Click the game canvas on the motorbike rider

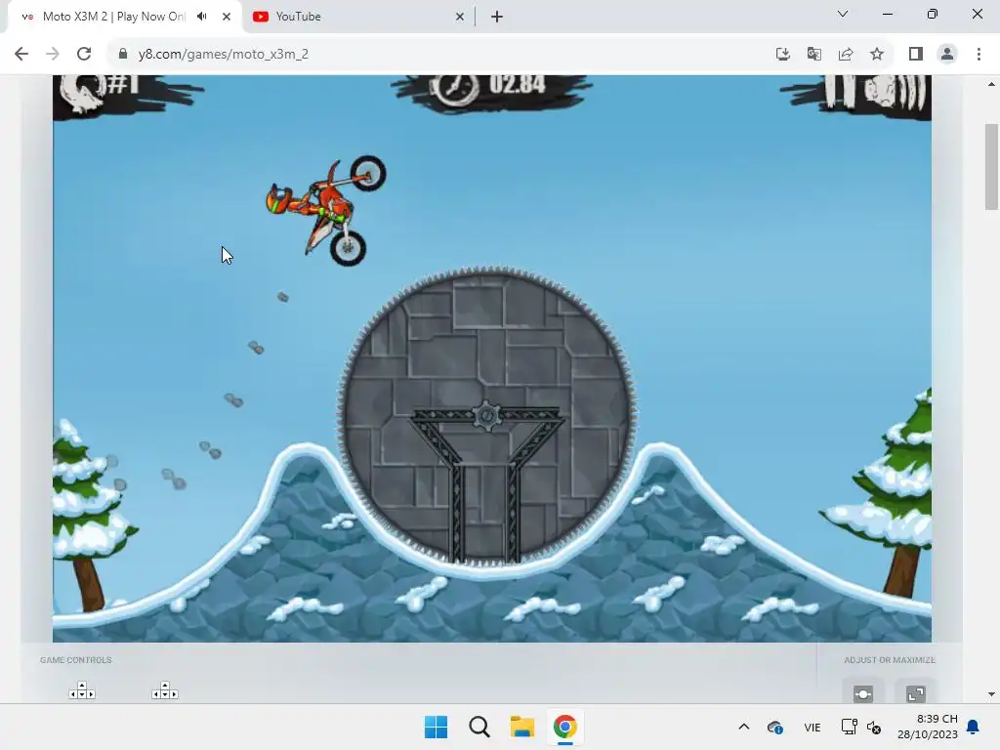pos(326,211)
